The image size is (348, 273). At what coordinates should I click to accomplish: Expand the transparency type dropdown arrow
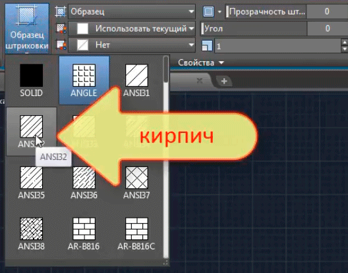pyautogui.click(x=219, y=12)
